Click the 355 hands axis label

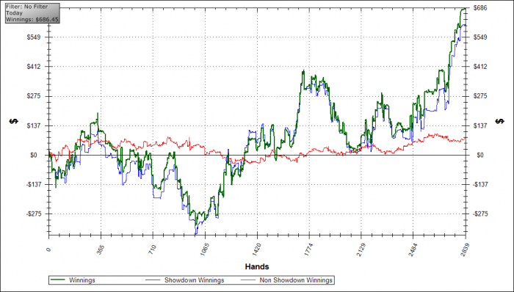[x=100, y=249]
